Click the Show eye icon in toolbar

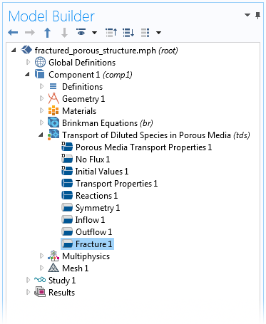pyautogui.click(x=81, y=32)
